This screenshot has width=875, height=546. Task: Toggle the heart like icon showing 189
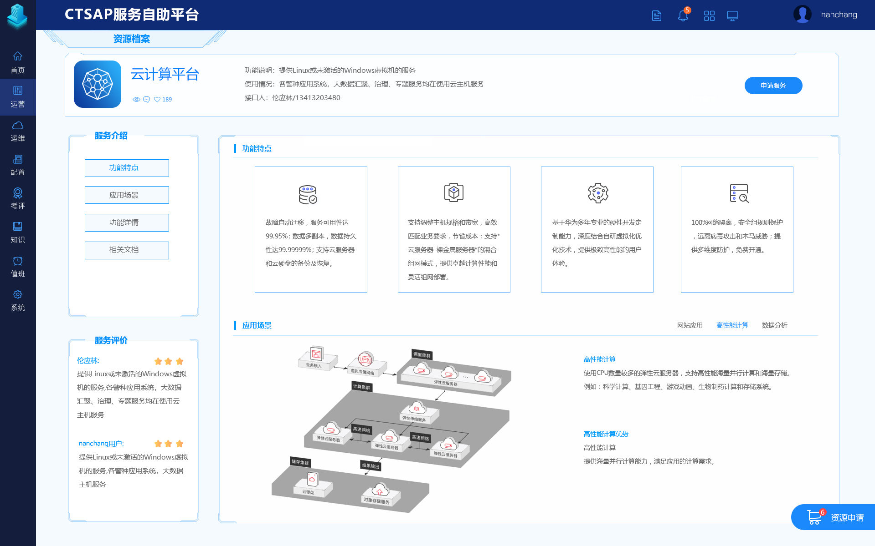pyautogui.click(x=157, y=100)
